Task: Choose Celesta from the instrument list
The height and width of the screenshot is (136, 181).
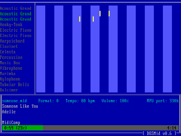Action: click(x=8, y=52)
